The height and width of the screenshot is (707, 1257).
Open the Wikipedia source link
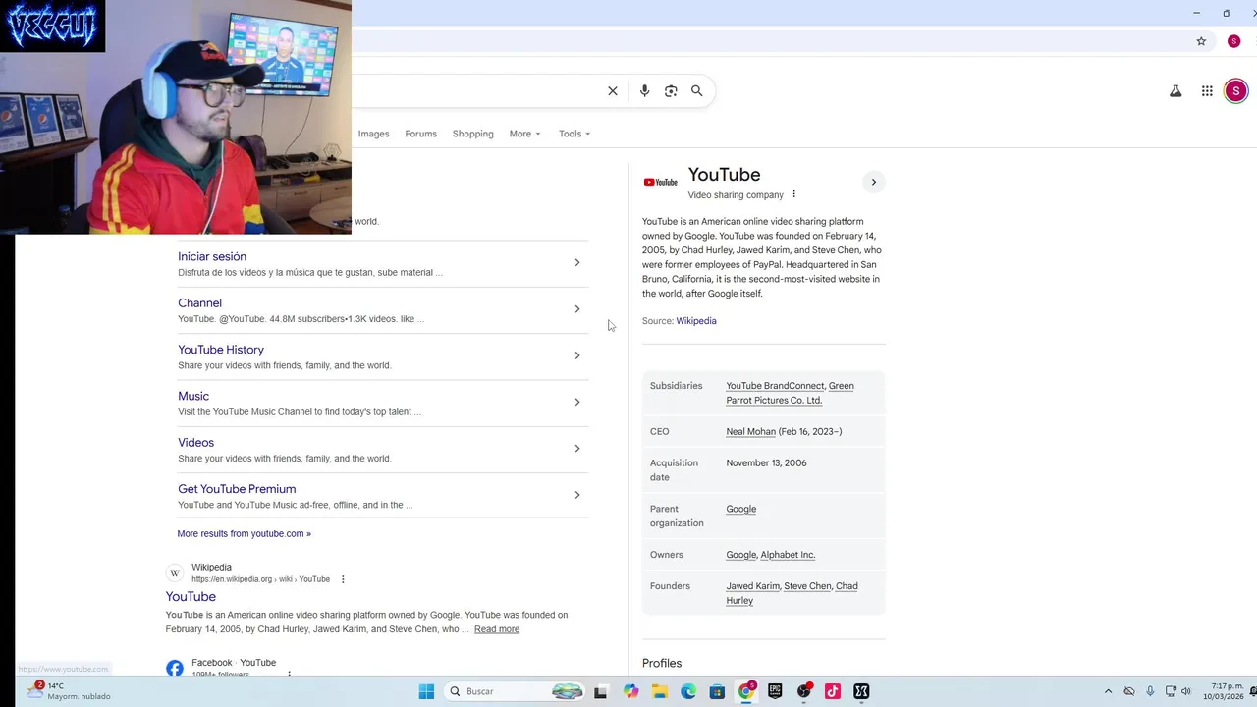pos(696,321)
